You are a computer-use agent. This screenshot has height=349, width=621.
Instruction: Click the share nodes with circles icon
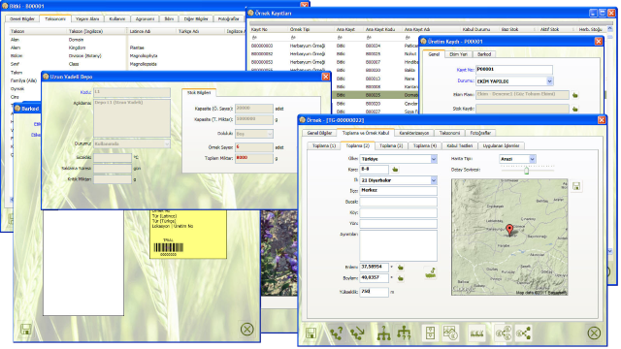[x=503, y=333]
